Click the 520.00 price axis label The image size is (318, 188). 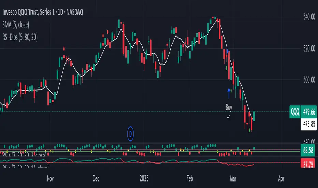309,49
